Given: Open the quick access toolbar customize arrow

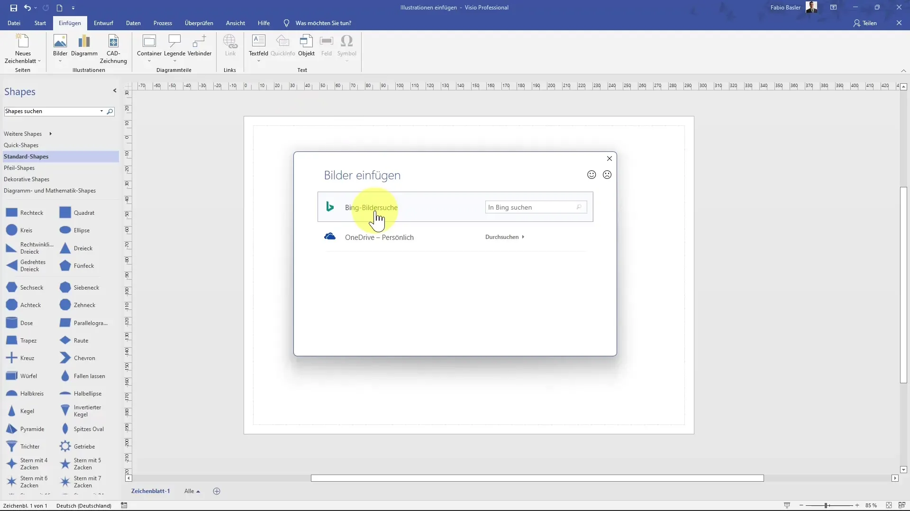Looking at the screenshot, I should pyautogui.click(x=73, y=8).
